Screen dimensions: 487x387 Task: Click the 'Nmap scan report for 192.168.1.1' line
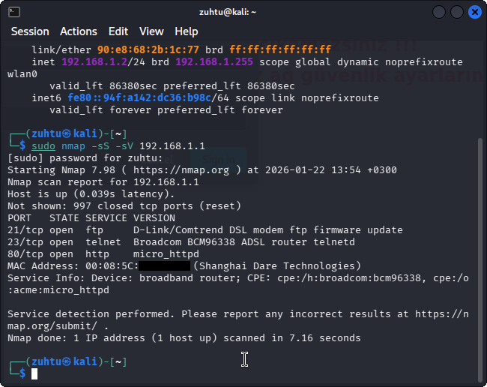tap(103, 181)
